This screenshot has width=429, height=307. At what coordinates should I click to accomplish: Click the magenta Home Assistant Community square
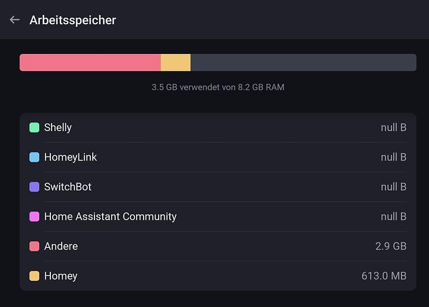34,216
